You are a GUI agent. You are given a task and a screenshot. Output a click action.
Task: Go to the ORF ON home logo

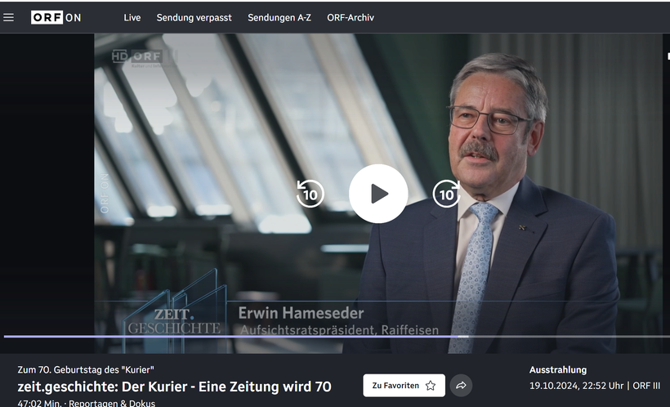coord(56,17)
